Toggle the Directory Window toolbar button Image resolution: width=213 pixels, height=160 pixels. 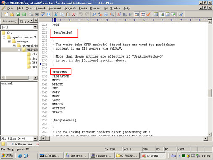pos(156,14)
